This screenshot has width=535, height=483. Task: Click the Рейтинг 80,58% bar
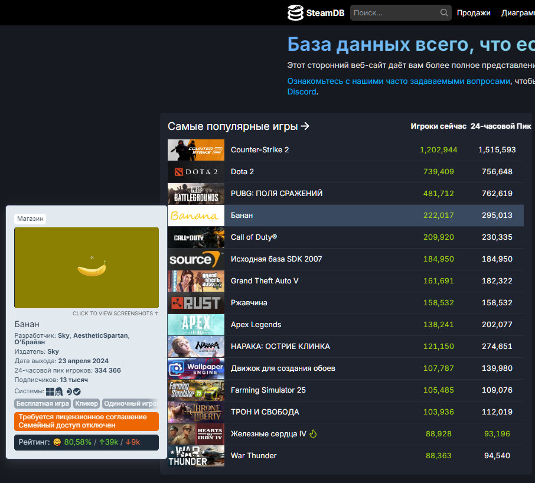(x=86, y=442)
